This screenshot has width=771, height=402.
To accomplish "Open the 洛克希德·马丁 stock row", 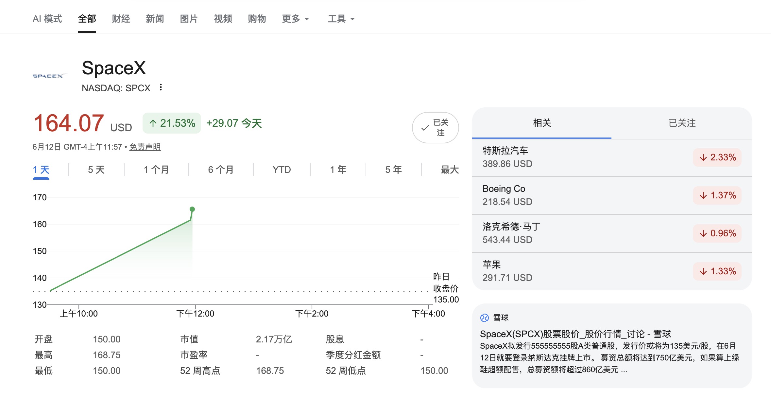I will pyautogui.click(x=612, y=233).
